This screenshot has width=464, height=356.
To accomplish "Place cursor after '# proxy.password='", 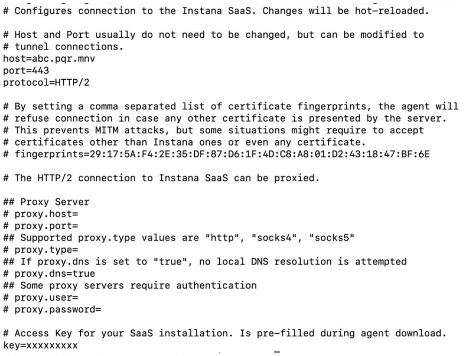I will coord(102,310).
